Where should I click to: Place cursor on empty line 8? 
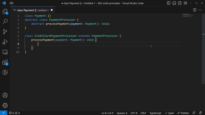(x=103, y=44)
